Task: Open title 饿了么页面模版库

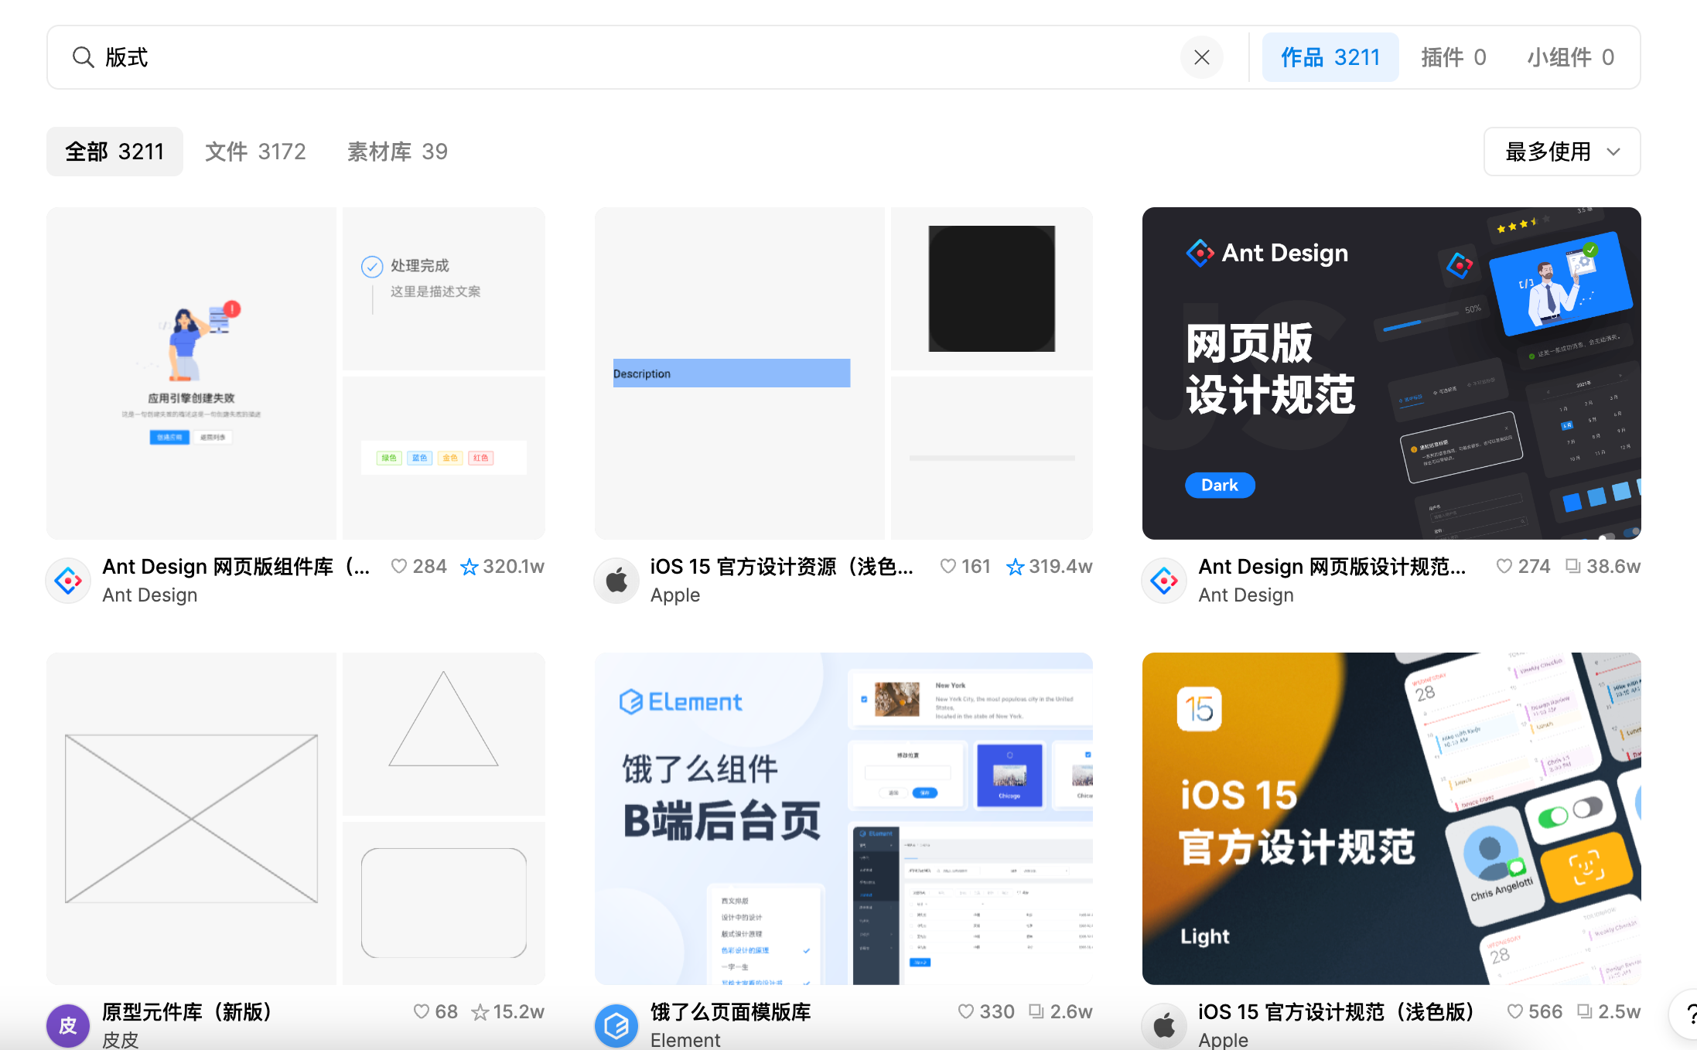Action: (x=731, y=1012)
